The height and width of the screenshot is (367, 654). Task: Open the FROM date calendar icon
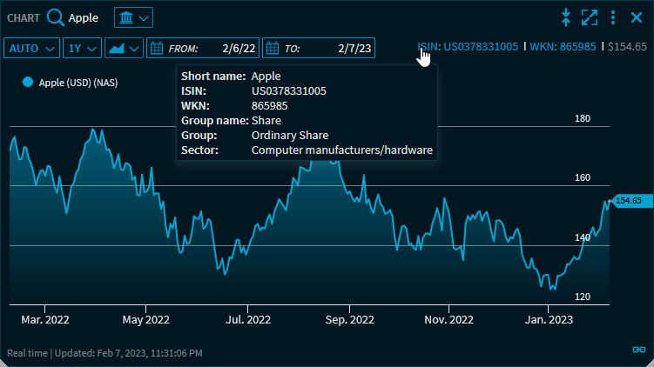point(158,48)
